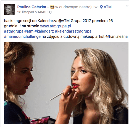Select the #atm hashtag
This screenshot has width=129, height=127.
coord(29,31)
